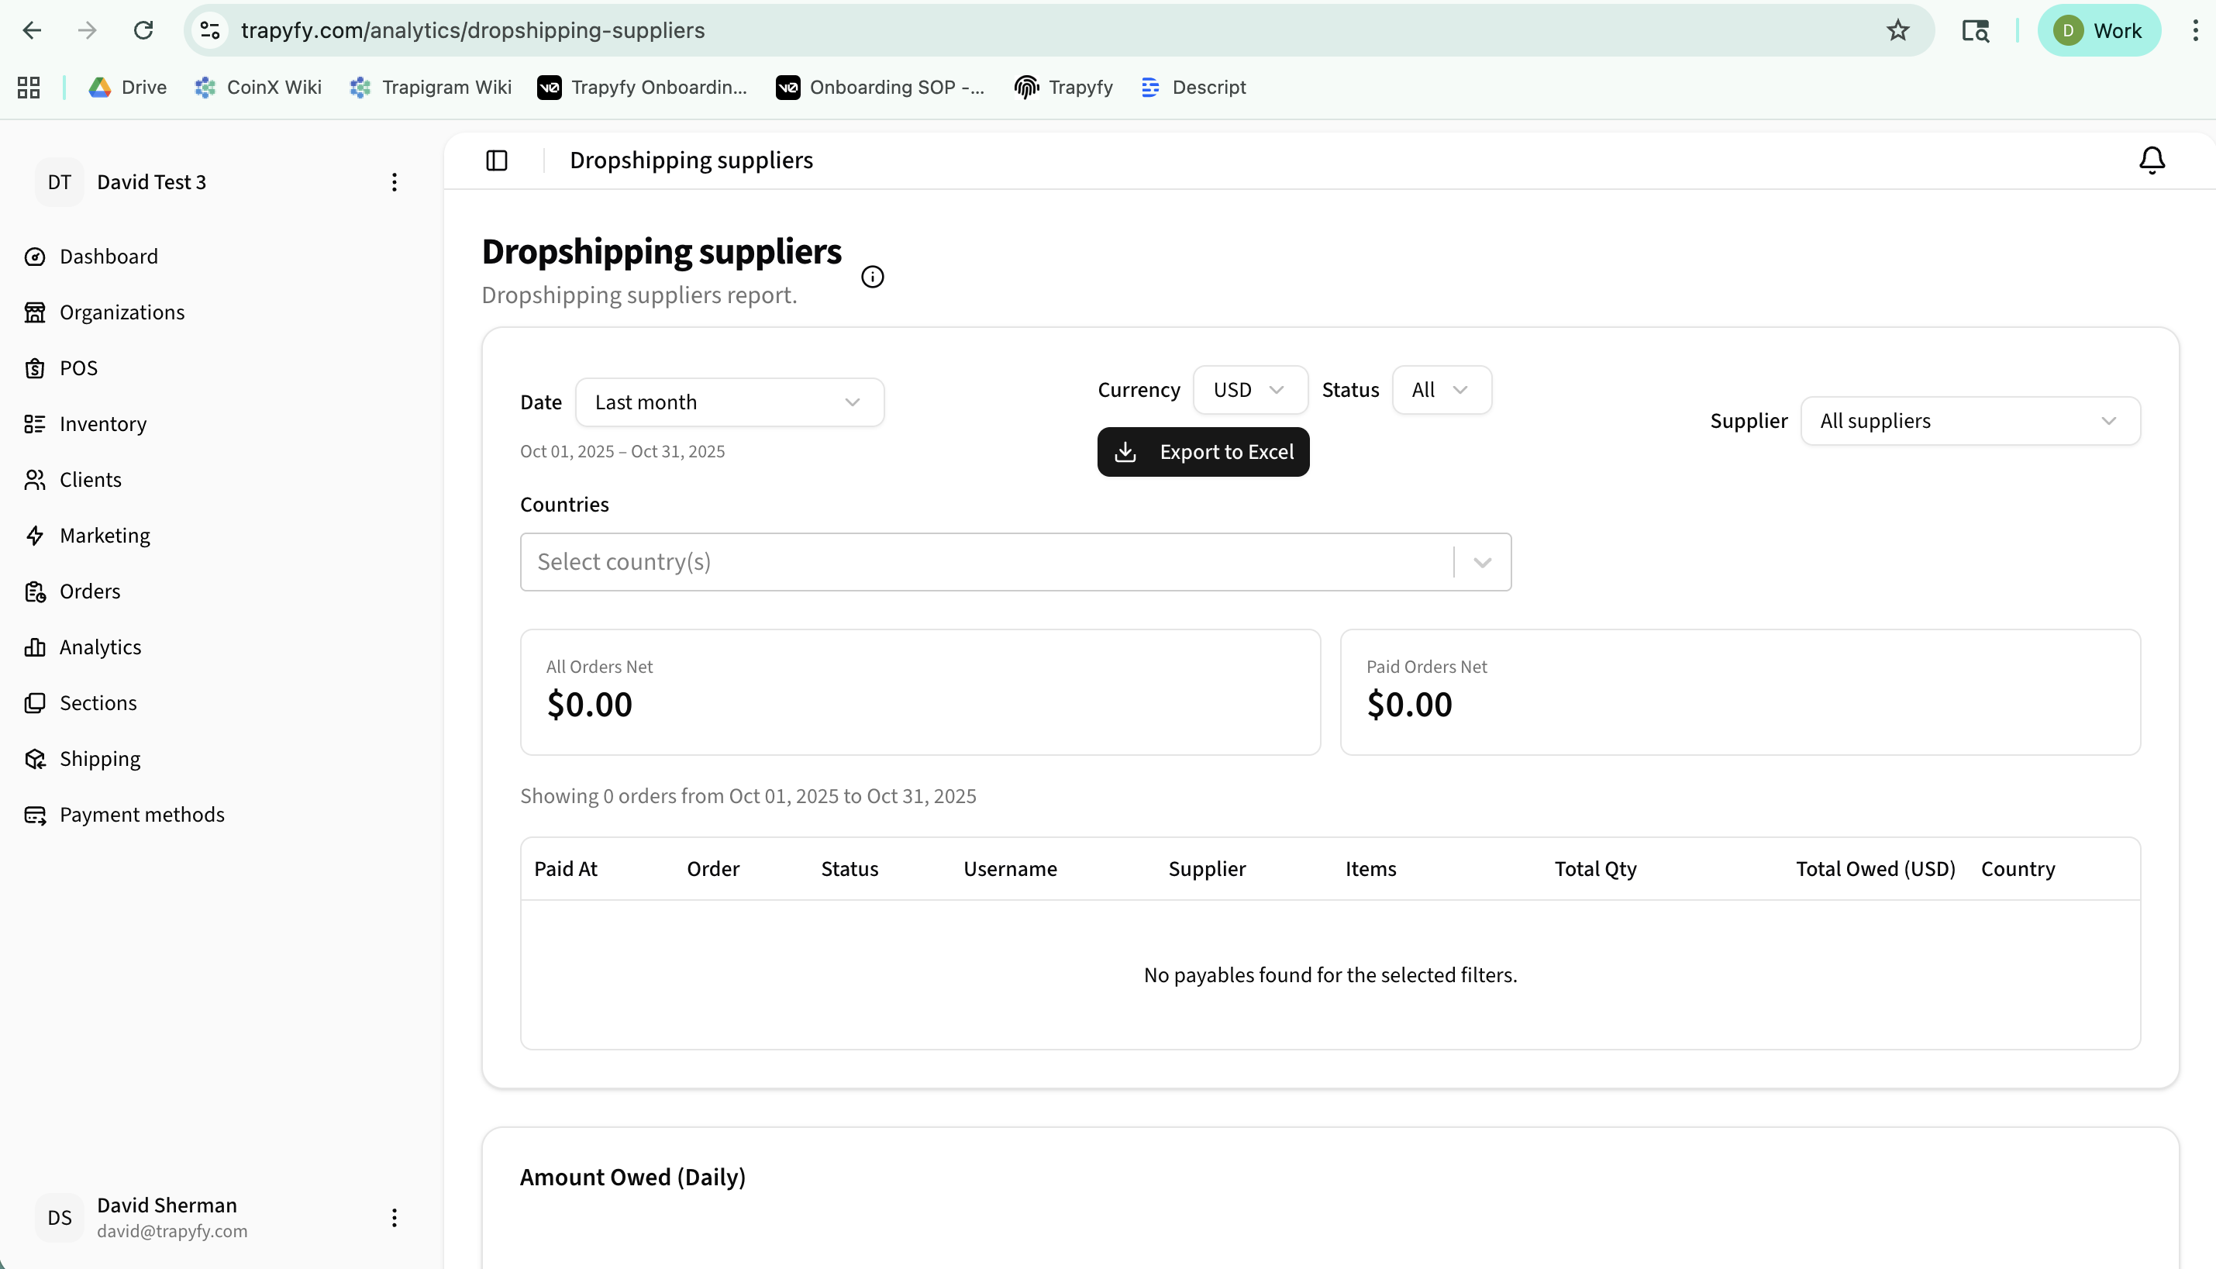Click the Items column header
The width and height of the screenshot is (2216, 1269).
point(1370,869)
